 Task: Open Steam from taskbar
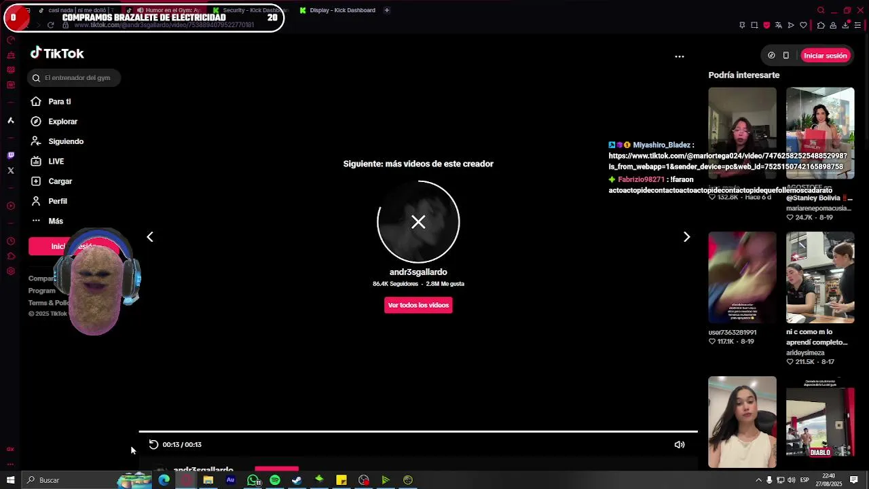[x=297, y=480]
